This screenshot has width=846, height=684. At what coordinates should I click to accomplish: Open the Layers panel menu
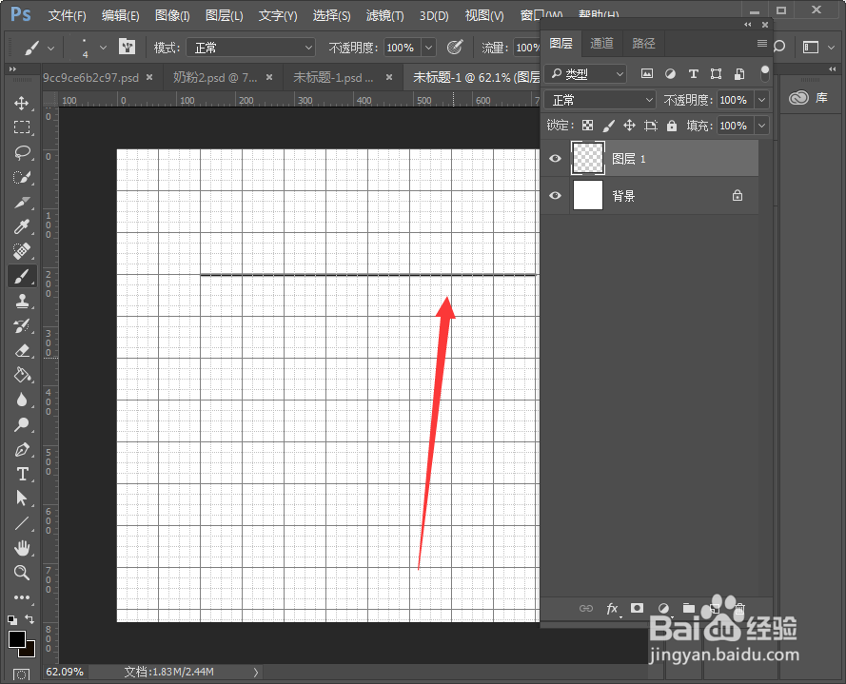point(762,43)
